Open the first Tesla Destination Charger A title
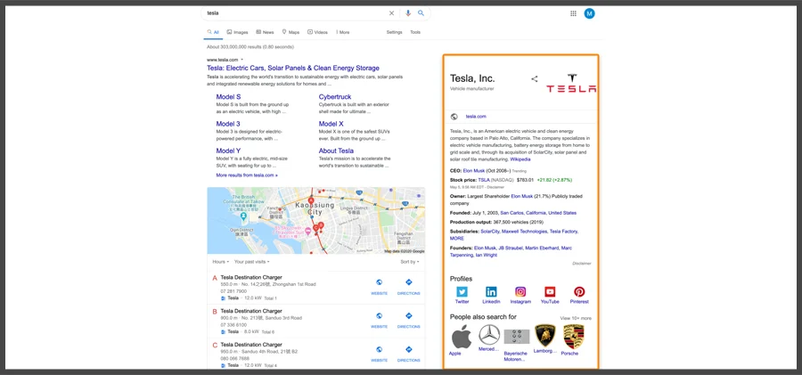802x375 pixels. [x=251, y=277]
